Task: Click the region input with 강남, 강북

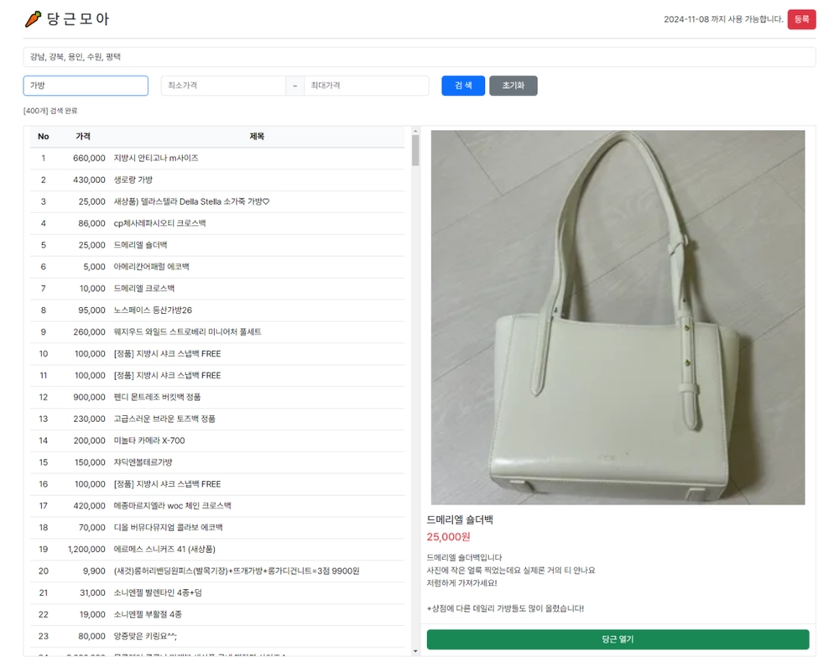Action: coord(419,57)
